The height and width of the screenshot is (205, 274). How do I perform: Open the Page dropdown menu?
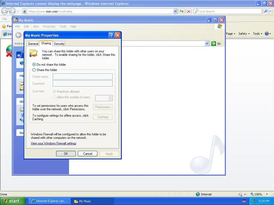tap(231, 34)
